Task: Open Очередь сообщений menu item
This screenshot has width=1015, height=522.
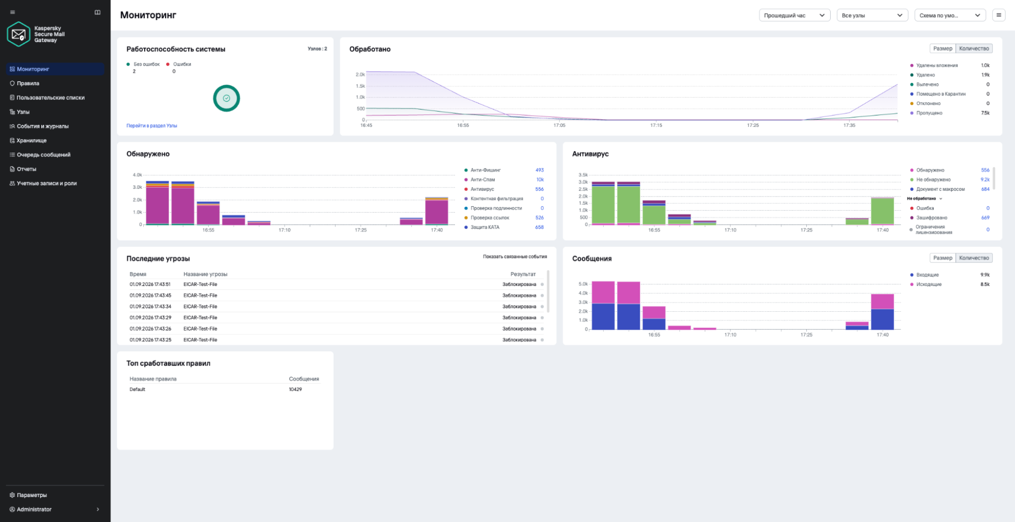Action: pos(44,155)
